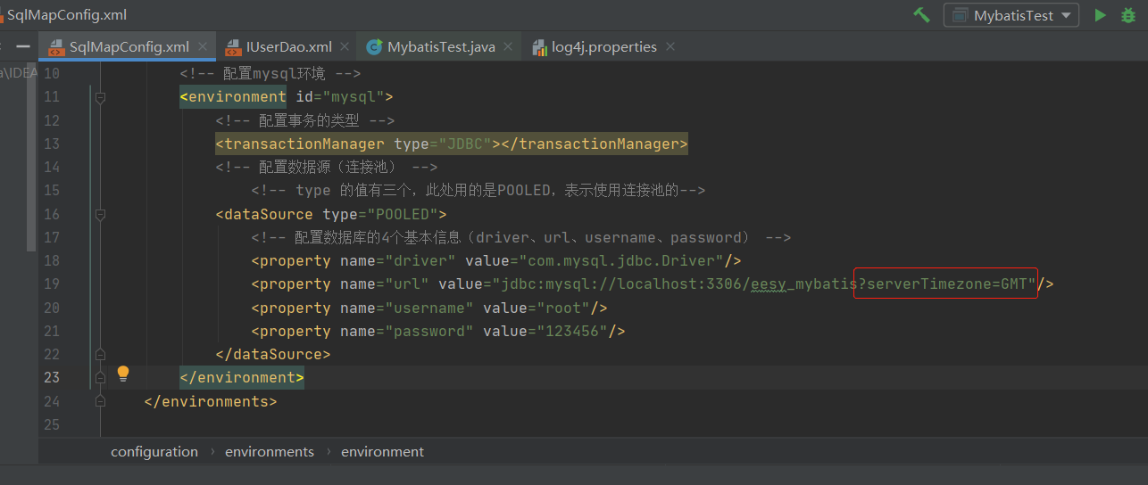The width and height of the screenshot is (1148, 485).
Task: Click line number 13 in the gutter
Action: [51, 144]
